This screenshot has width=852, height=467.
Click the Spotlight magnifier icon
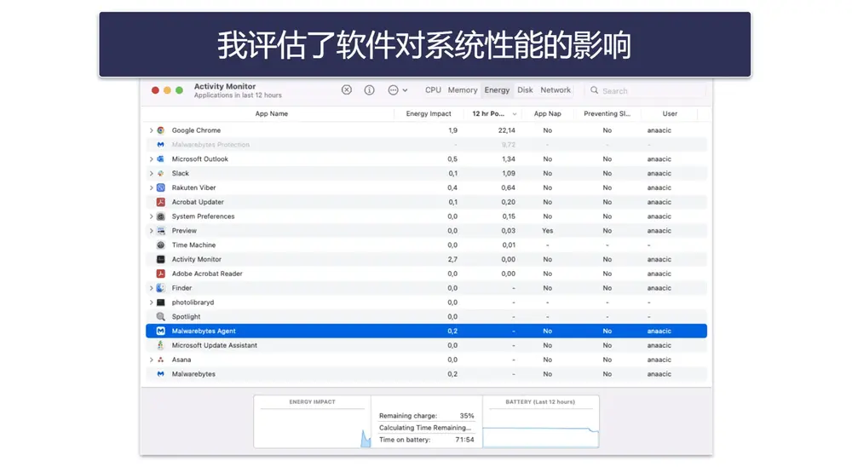click(160, 316)
